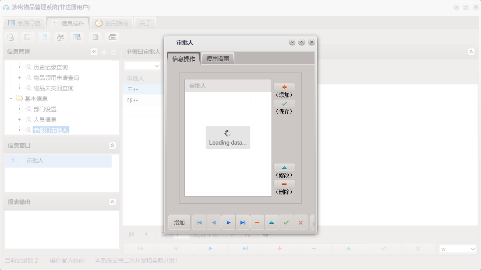Collapse the 信息管理 side panel
Viewport: 481px width, 270px height.
pyautogui.click(x=94, y=52)
